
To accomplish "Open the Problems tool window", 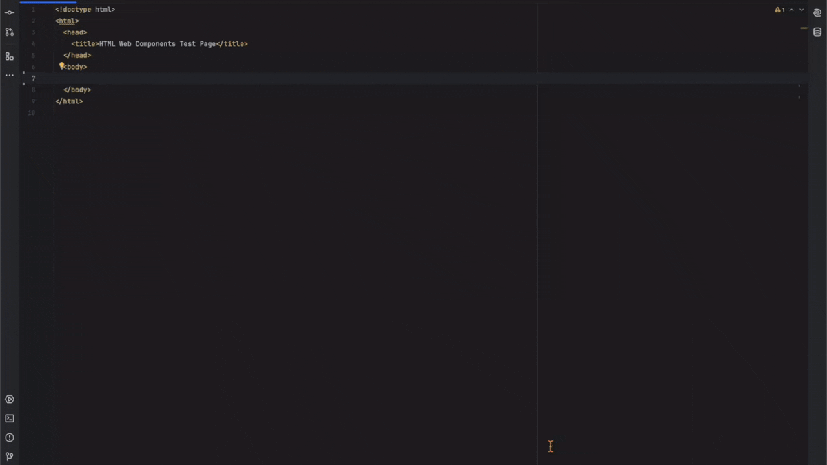I will click(x=9, y=437).
